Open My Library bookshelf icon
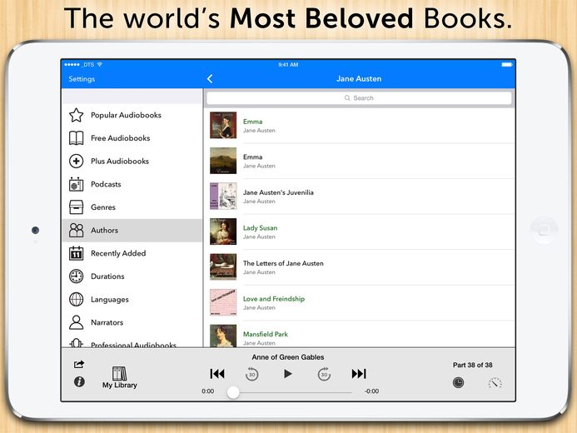The image size is (577, 433). (120, 373)
